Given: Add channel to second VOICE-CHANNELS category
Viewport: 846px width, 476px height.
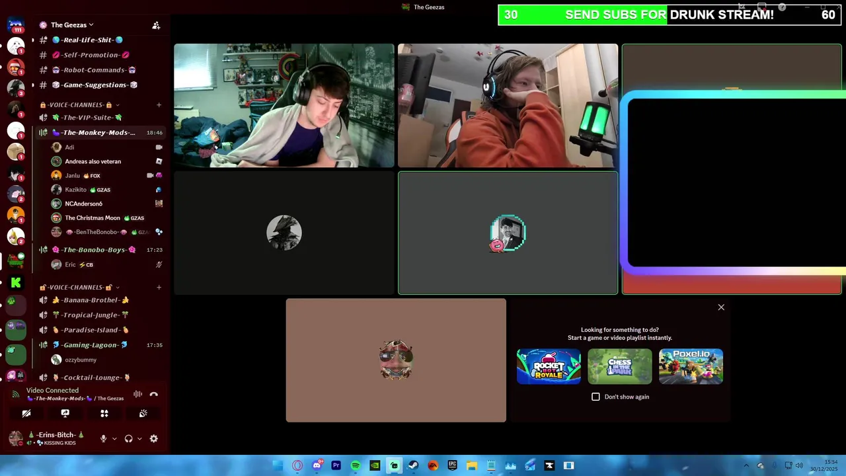Looking at the screenshot, I should point(159,287).
